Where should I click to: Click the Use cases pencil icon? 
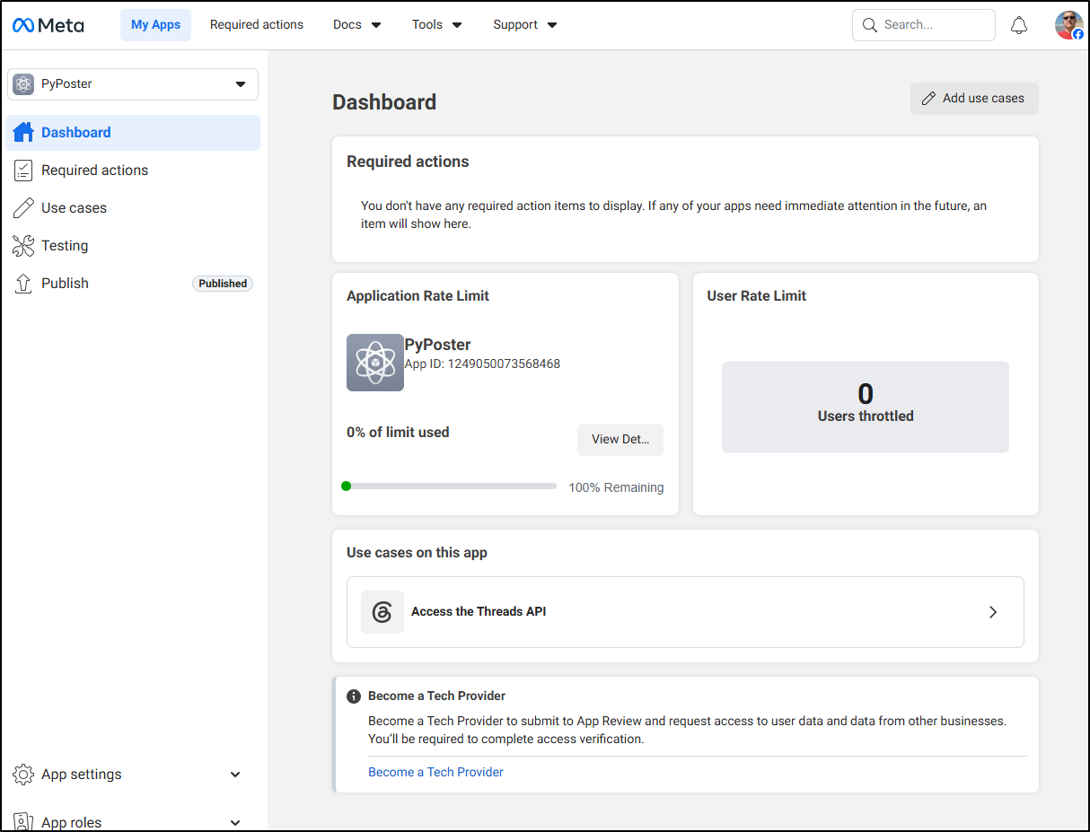click(x=23, y=207)
